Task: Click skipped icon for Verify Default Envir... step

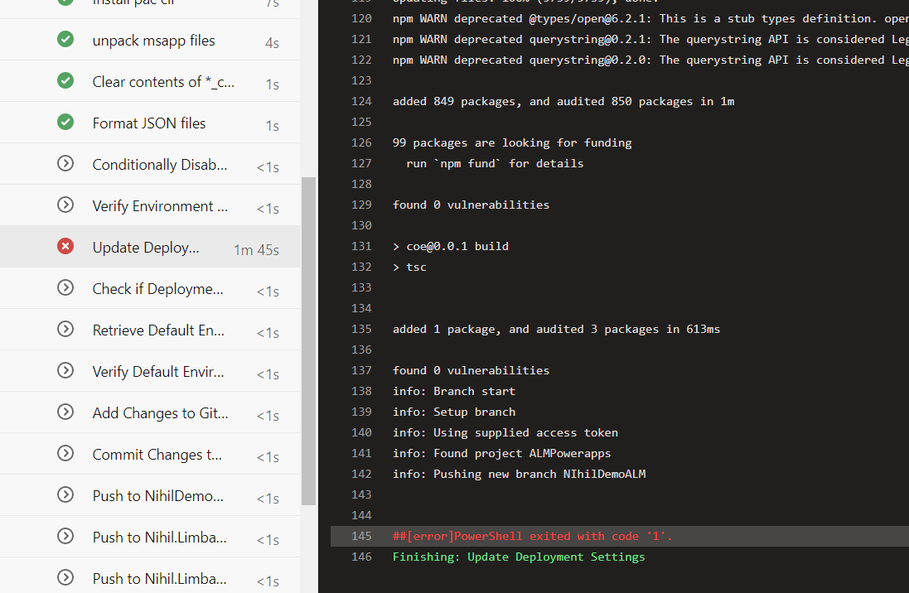Action: (x=65, y=370)
